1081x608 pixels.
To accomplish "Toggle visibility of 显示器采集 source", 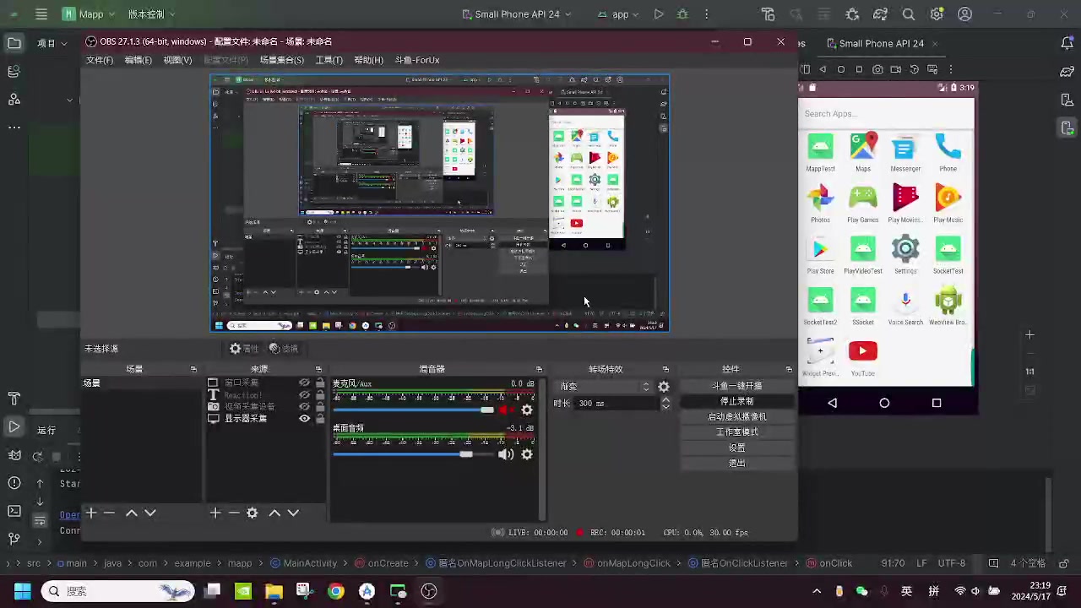I will [305, 419].
